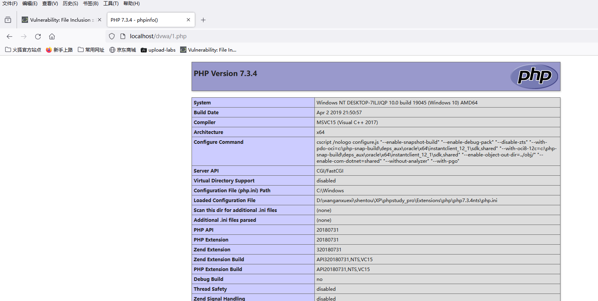Open the 新手上路 bookmark
Screen dimensions: 598x301
pos(59,50)
